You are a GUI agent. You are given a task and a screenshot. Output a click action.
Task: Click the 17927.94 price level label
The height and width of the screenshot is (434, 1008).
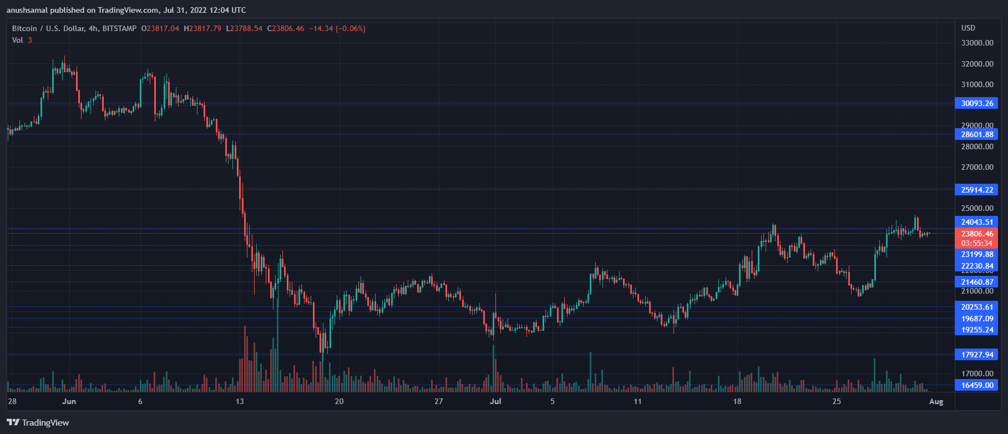click(x=976, y=355)
